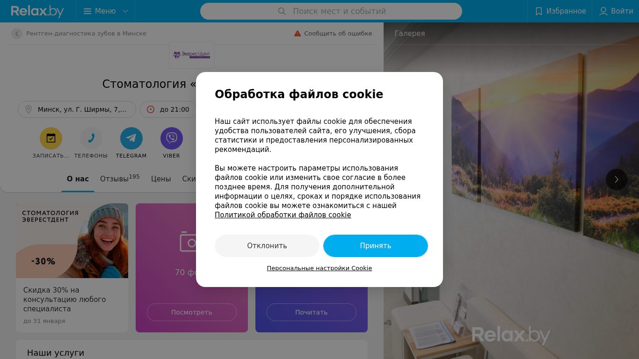Open the appointment booking calendar icon
639x359 pixels.
coord(51,138)
